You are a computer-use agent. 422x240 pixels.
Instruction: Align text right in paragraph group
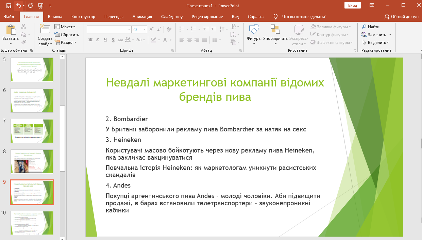(x=197, y=40)
